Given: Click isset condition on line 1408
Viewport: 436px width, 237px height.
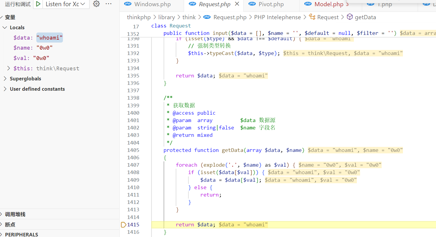Looking at the screenshot, I should click(226, 173).
